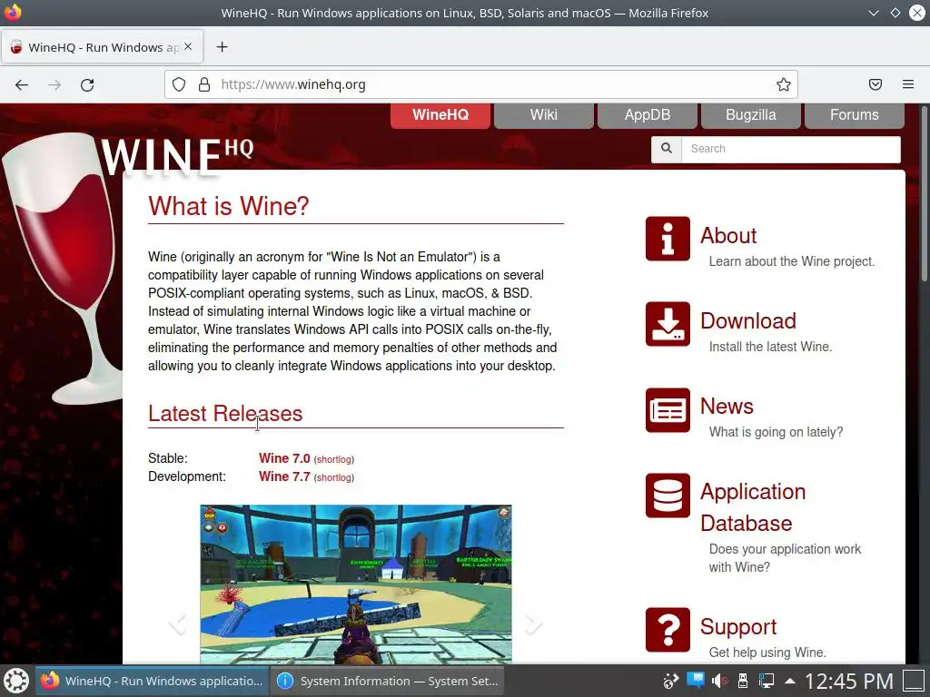Click the browser forward arrow
This screenshot has width=930, height=697.
pos(54,84)
